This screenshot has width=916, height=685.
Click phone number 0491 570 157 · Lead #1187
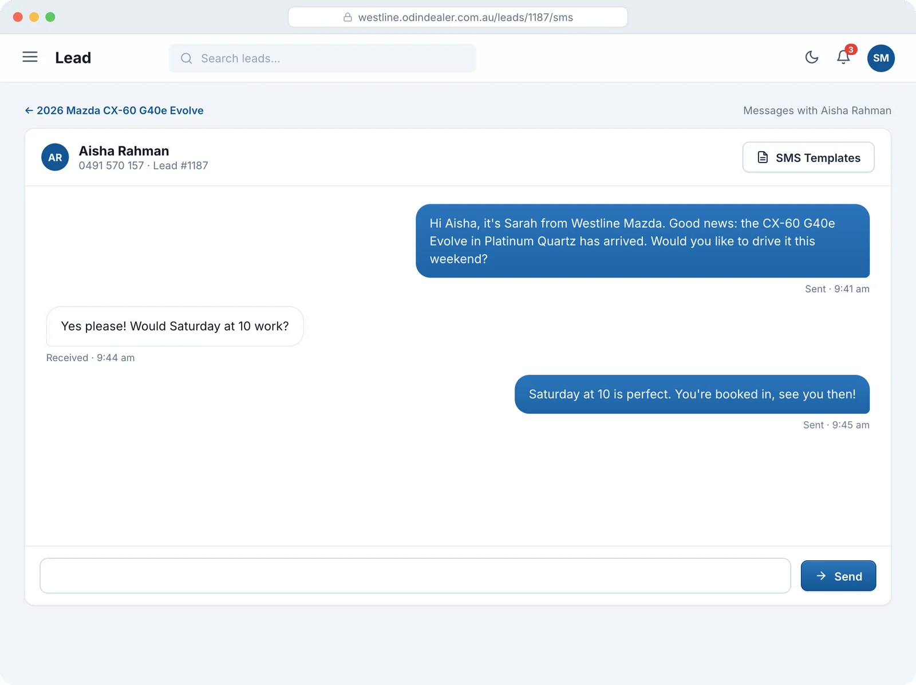click(143, 165)
